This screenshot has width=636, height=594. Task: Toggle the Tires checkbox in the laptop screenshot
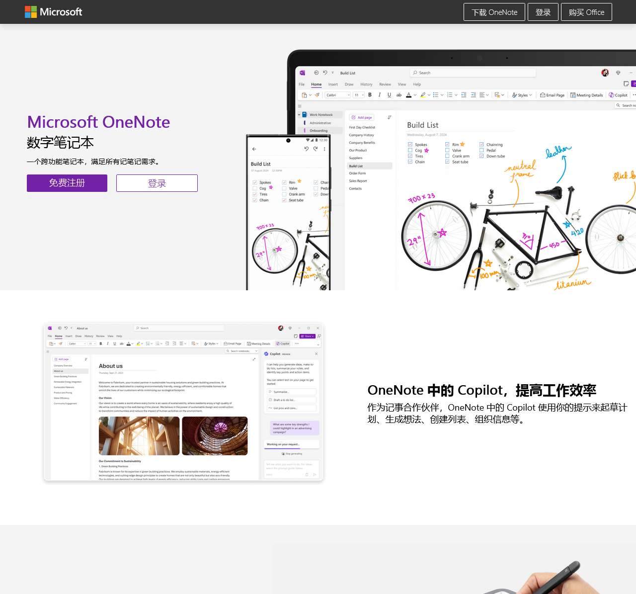(x=410, y=156)
